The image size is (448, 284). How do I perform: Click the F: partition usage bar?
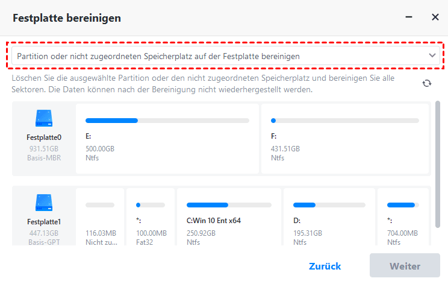pyautogui.click(x=345, y=121)
